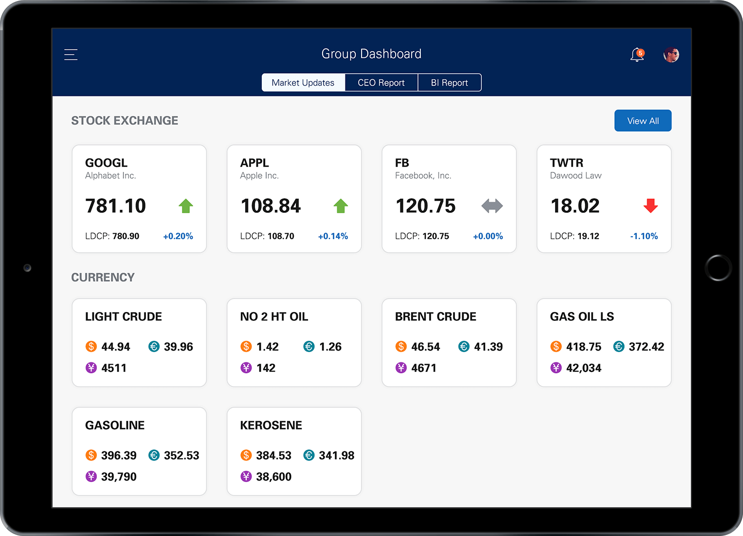Click the NO 2 HT OIL card title
The height and width of the screenshot is (536, 743).
[x=274, y=316]
